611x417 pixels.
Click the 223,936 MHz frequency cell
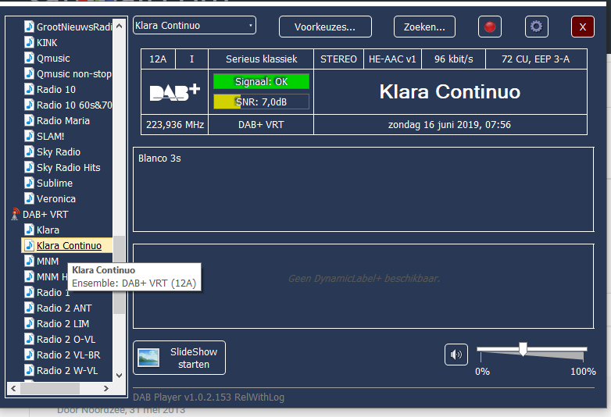pos(175,125)
